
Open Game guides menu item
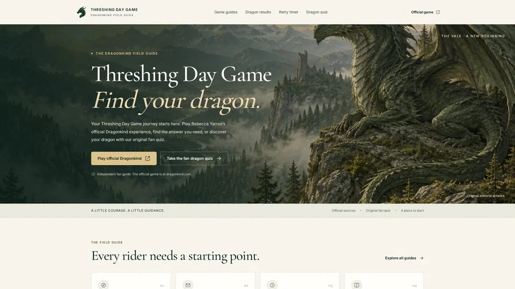(x=226, y=12)
